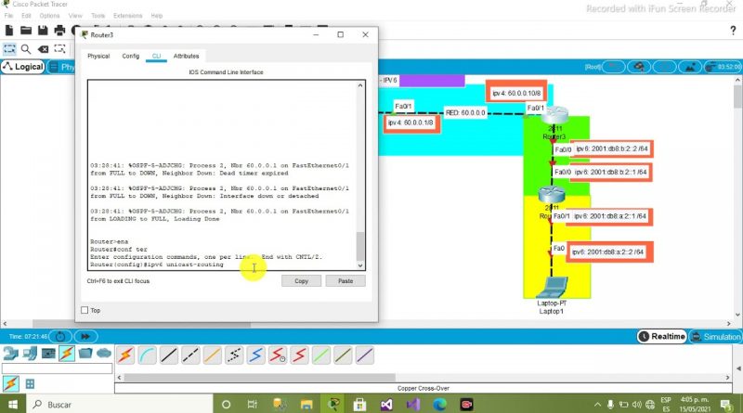The width and height of the screenshot is (743, 413).
Task: Pick the Console cable
Action: (148, 355)
